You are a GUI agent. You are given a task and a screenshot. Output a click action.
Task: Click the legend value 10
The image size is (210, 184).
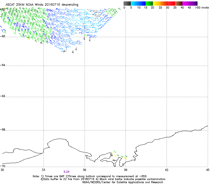click(x=139, y=8)
